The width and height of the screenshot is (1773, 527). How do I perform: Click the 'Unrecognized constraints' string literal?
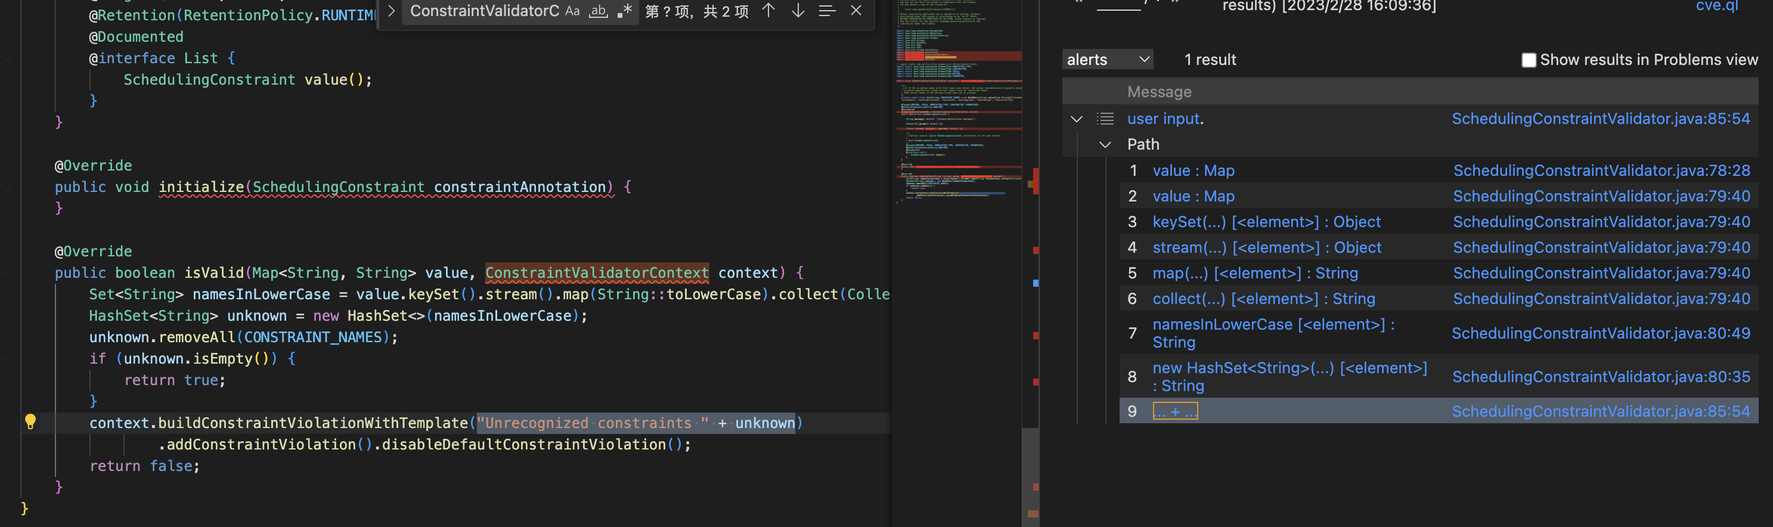click(592, 423)
